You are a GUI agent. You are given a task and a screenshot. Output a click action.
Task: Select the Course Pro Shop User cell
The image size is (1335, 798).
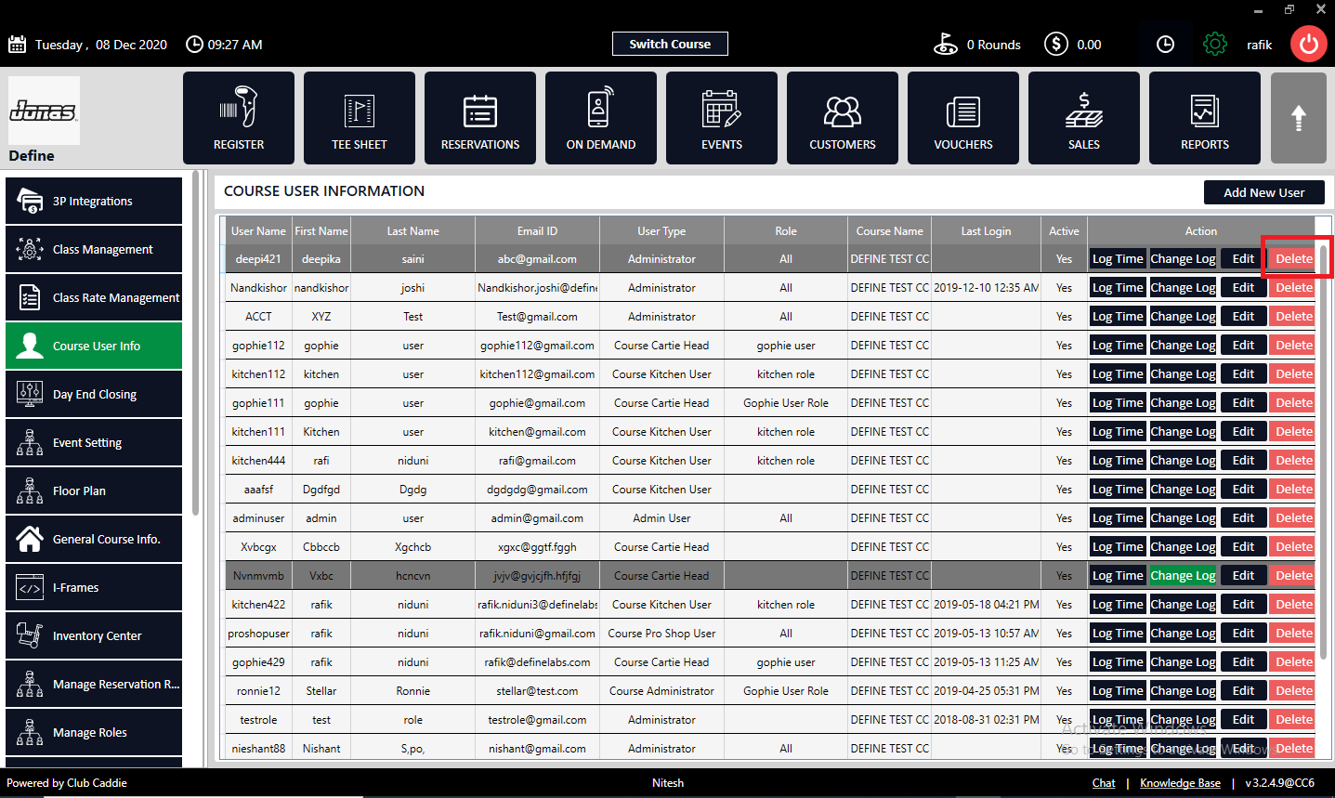[x=661, y=633]
